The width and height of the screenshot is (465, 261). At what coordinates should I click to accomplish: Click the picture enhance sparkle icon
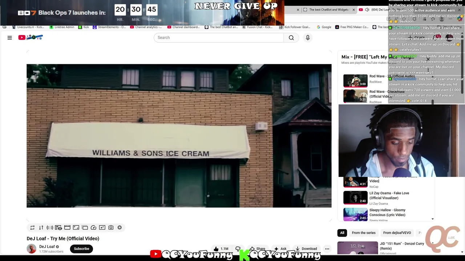tap(102, 228)
